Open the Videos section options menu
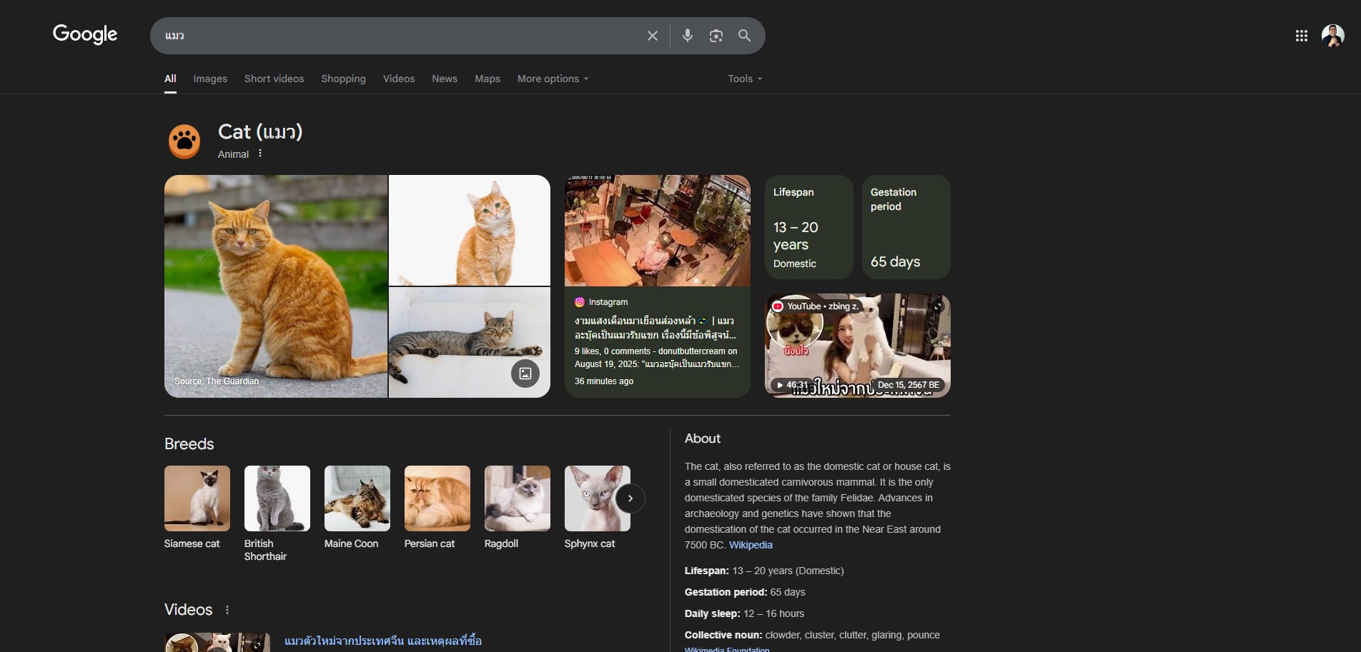Viewport: 1361px width, 652px height. 227,610
